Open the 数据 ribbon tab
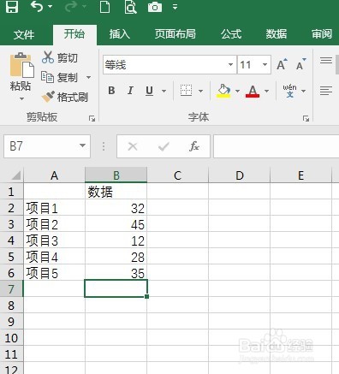 277,34
